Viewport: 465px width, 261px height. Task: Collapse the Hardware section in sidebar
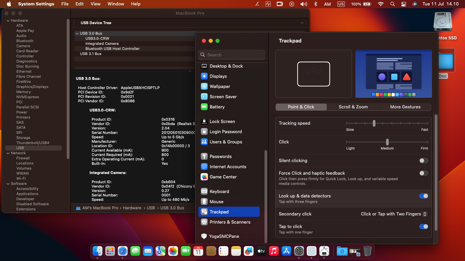pos(8,21)
